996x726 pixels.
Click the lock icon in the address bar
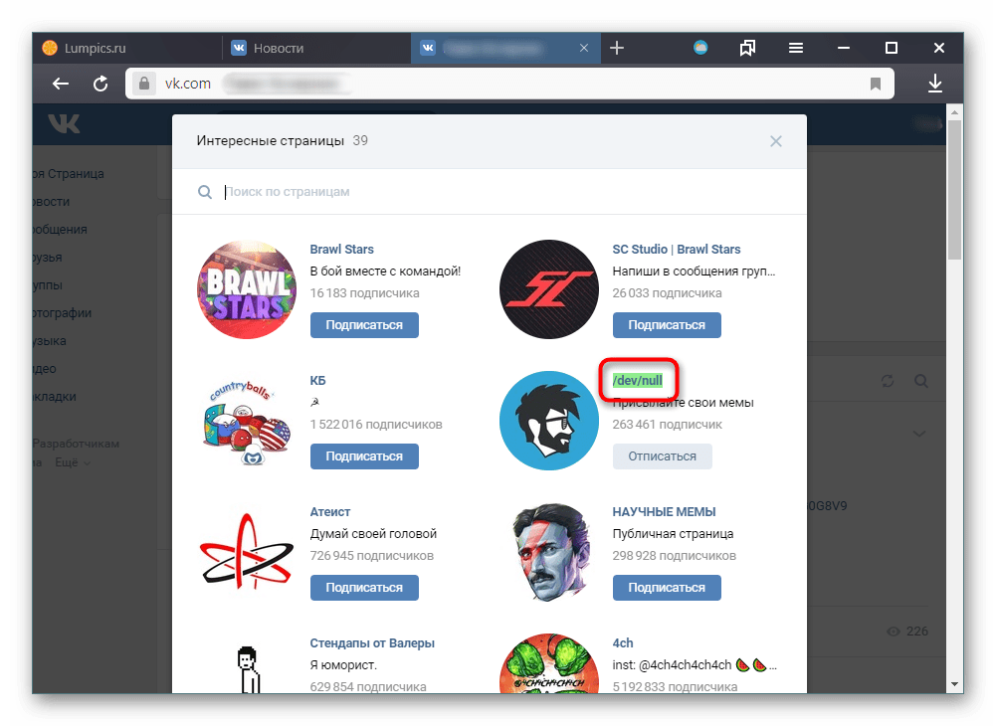(x=144, y=84)
